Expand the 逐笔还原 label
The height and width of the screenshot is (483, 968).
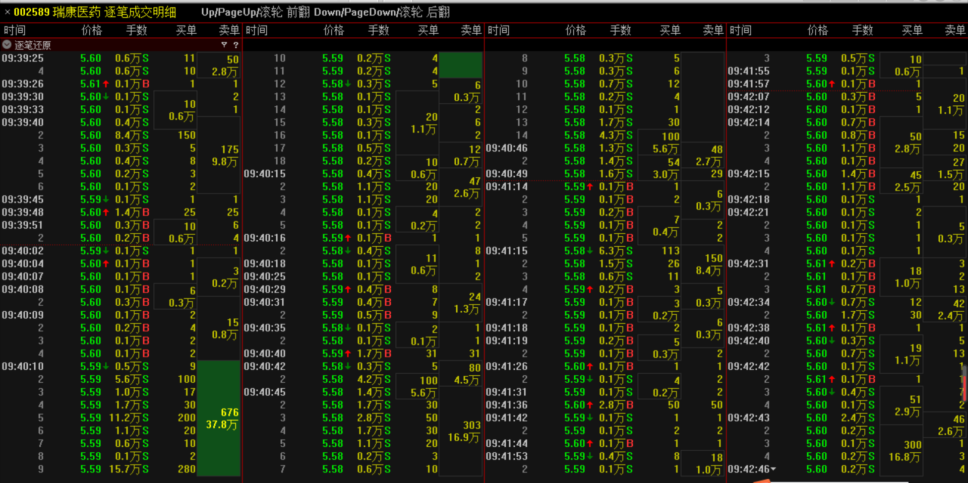[x=32, y=45]
